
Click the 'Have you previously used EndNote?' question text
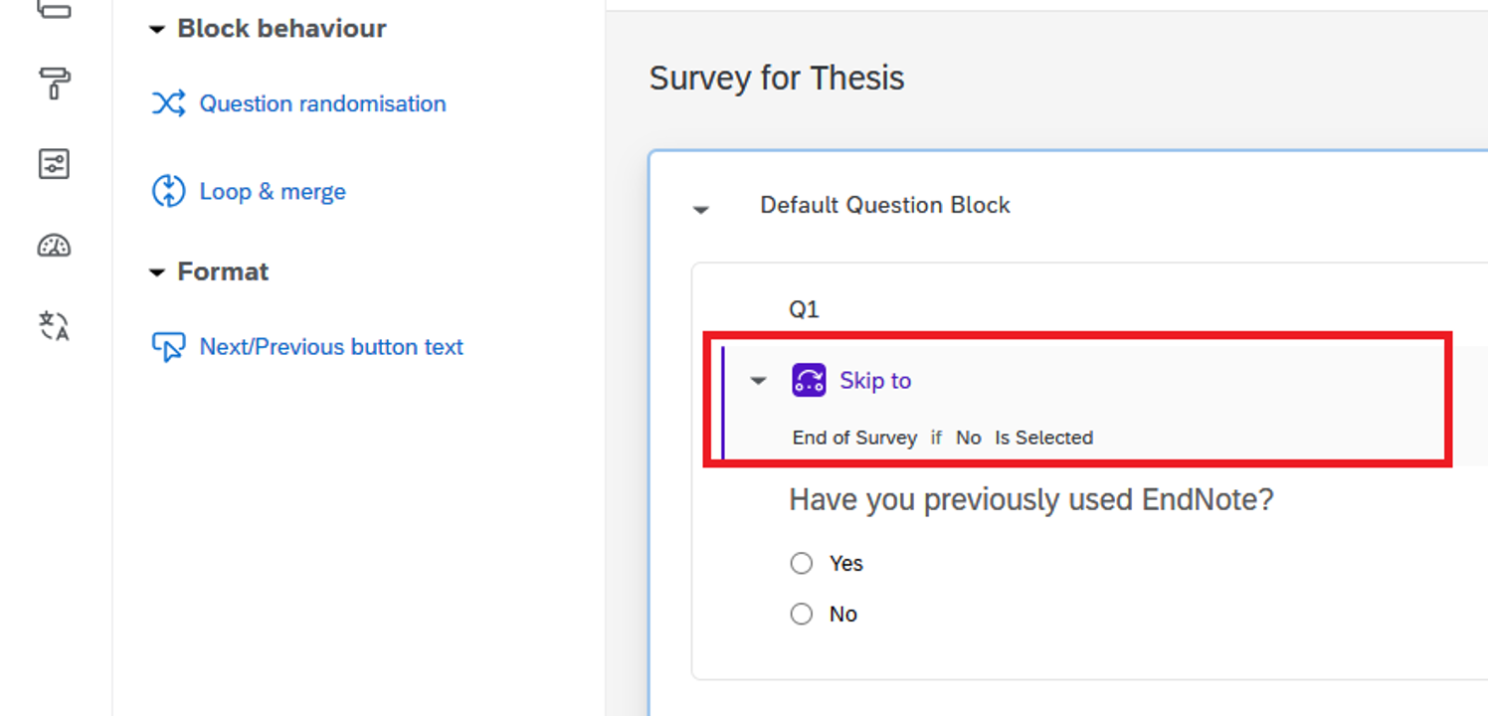[1030, 499]
